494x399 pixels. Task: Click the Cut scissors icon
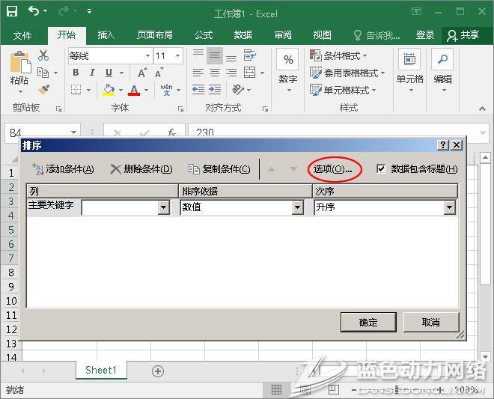tap(43, 55)
